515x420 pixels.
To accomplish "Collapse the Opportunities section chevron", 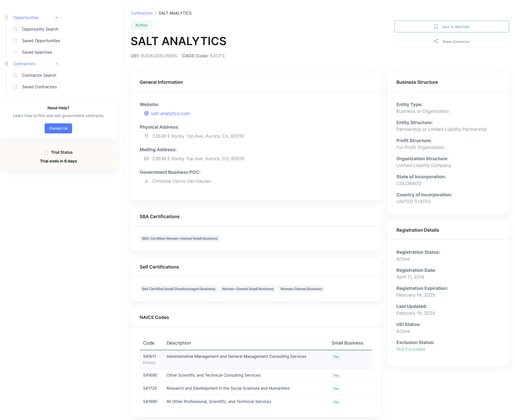I will click(x=56, y=18).
